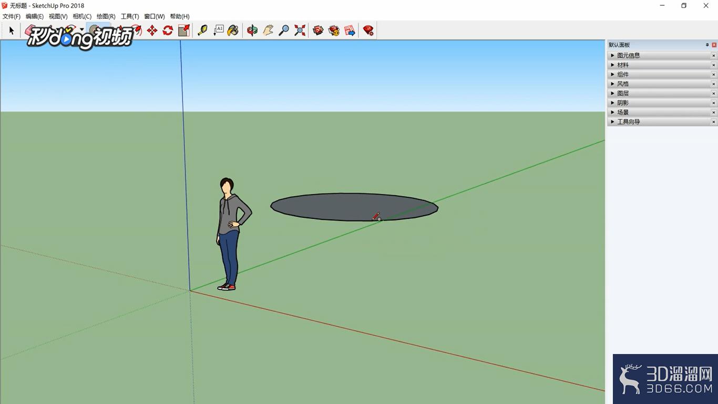This screenshot has width=718, height=404.
Task: Close the 风格 panel section
Action: tap(714, 84)
